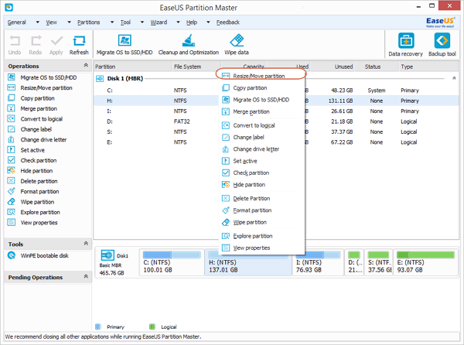Select the E: NTFS block in disk map
Screen dimensions: 464x345
click(426, 262)
